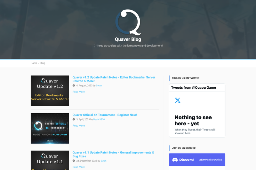256x170 pixels.
Task: Click Read More under the 4K Tournament post
Action: pyautogui.click(x=78, y=126)
